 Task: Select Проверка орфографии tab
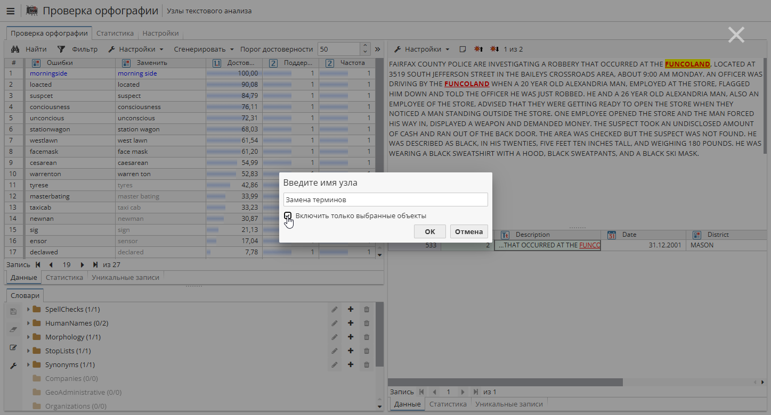pyautogui.click(x=49, y=33)
